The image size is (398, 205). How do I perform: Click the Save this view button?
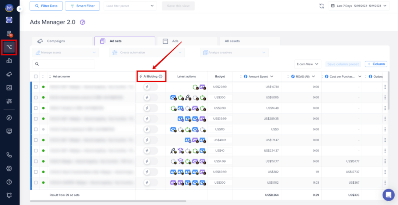178,6
